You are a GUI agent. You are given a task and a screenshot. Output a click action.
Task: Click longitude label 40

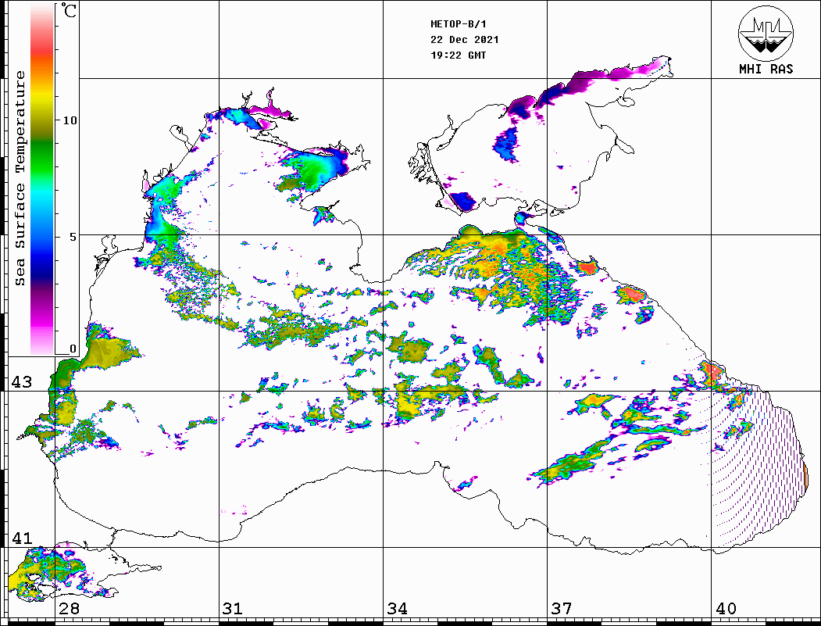tap(725, 608)
